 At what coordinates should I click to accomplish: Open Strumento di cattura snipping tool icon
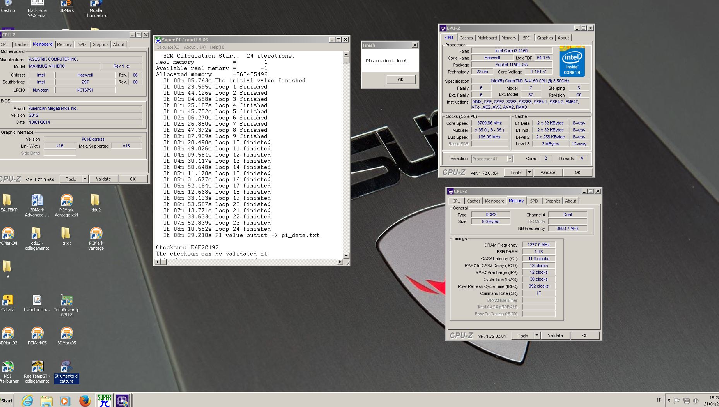(67, 371)
